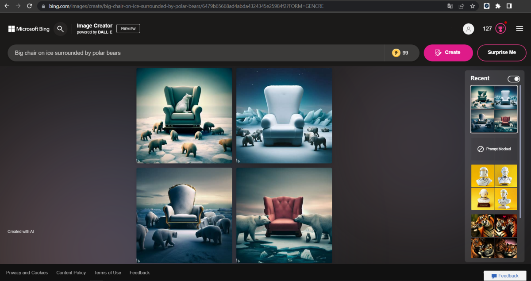Screen dimensions: 531x281
Task: View the tiger images recent thumbnail
Action: click(x=494, y=236)
